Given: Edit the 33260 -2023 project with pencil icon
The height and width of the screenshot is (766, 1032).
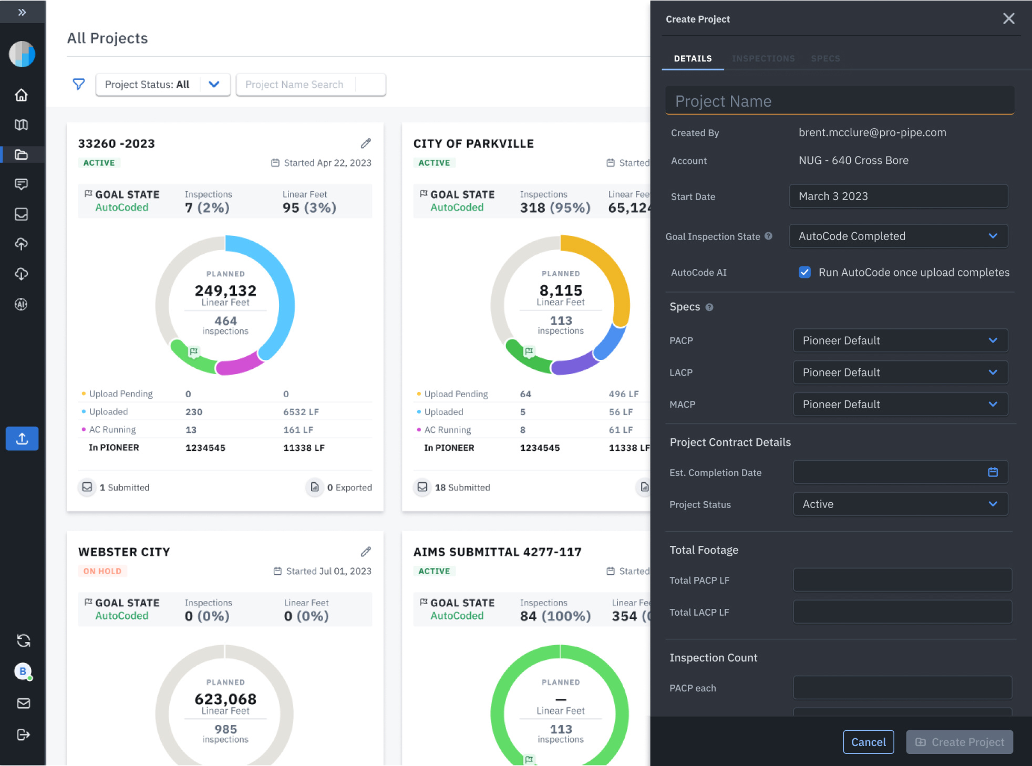Looking at the screenshot, I should pos(366,143).
